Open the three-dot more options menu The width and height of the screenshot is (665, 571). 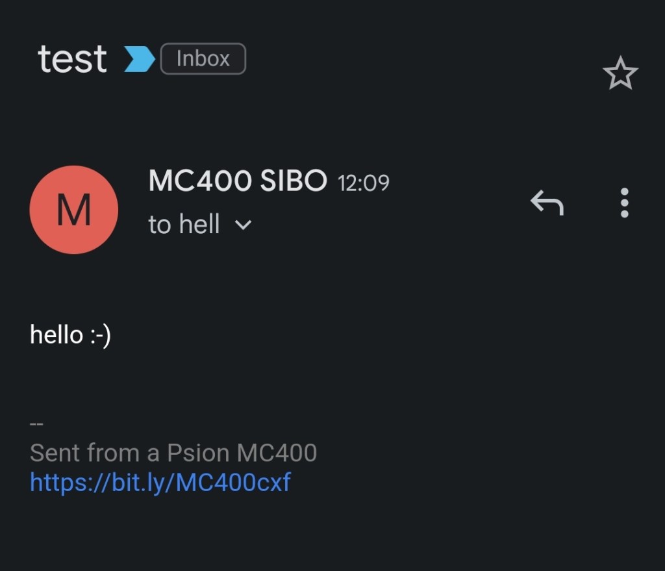click(x=624, y=203)
